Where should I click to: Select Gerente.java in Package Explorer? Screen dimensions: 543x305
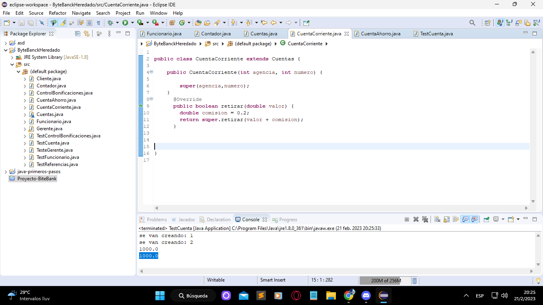[49, 129]
